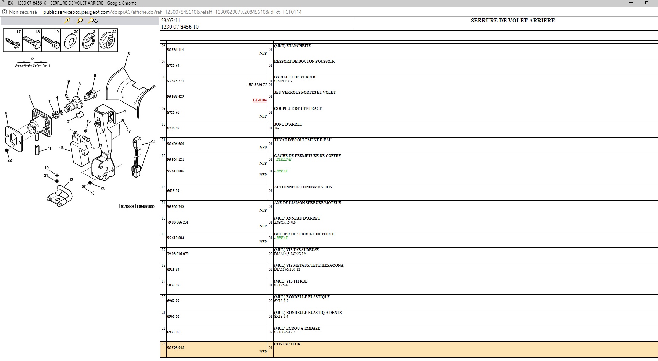Click the zoom-and-pan magnifier icon
This screenshot has width=658, height=361.
(93, 21)
